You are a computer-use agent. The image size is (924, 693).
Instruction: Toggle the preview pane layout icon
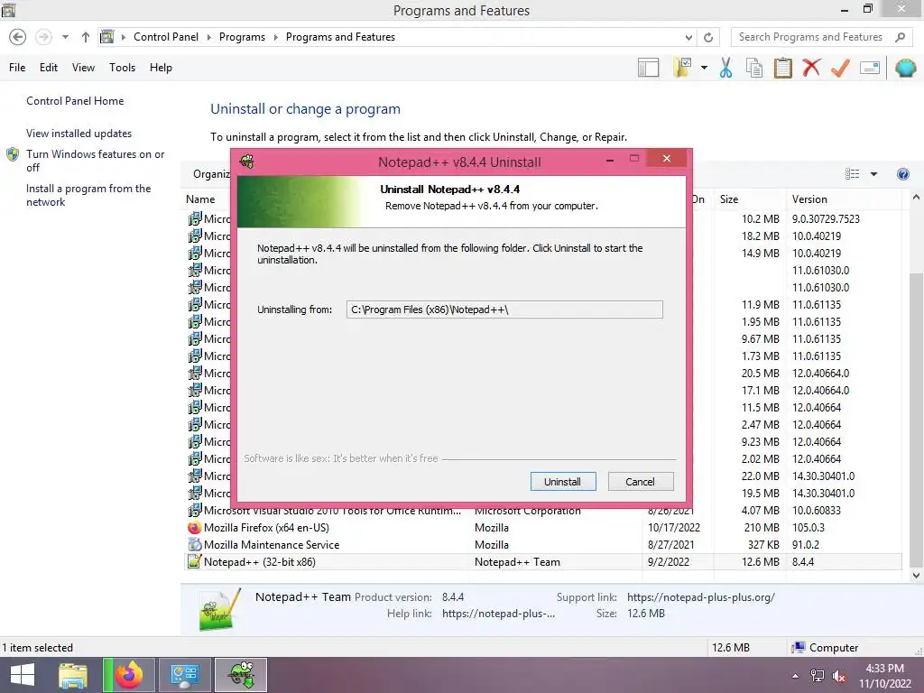point(648,68)
